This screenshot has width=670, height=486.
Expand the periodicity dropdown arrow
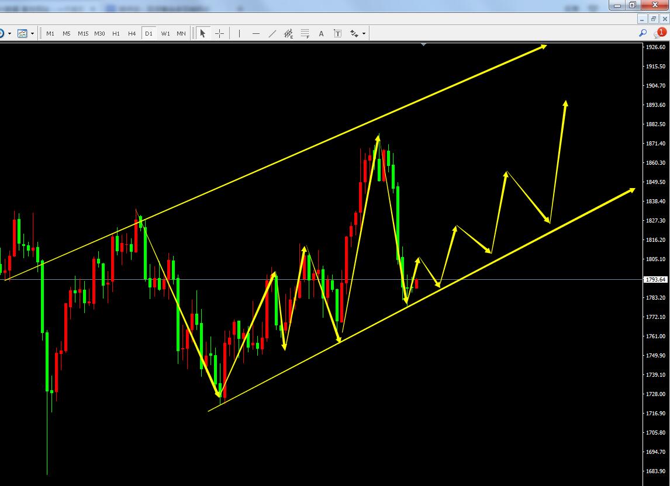tap(9, 33)
